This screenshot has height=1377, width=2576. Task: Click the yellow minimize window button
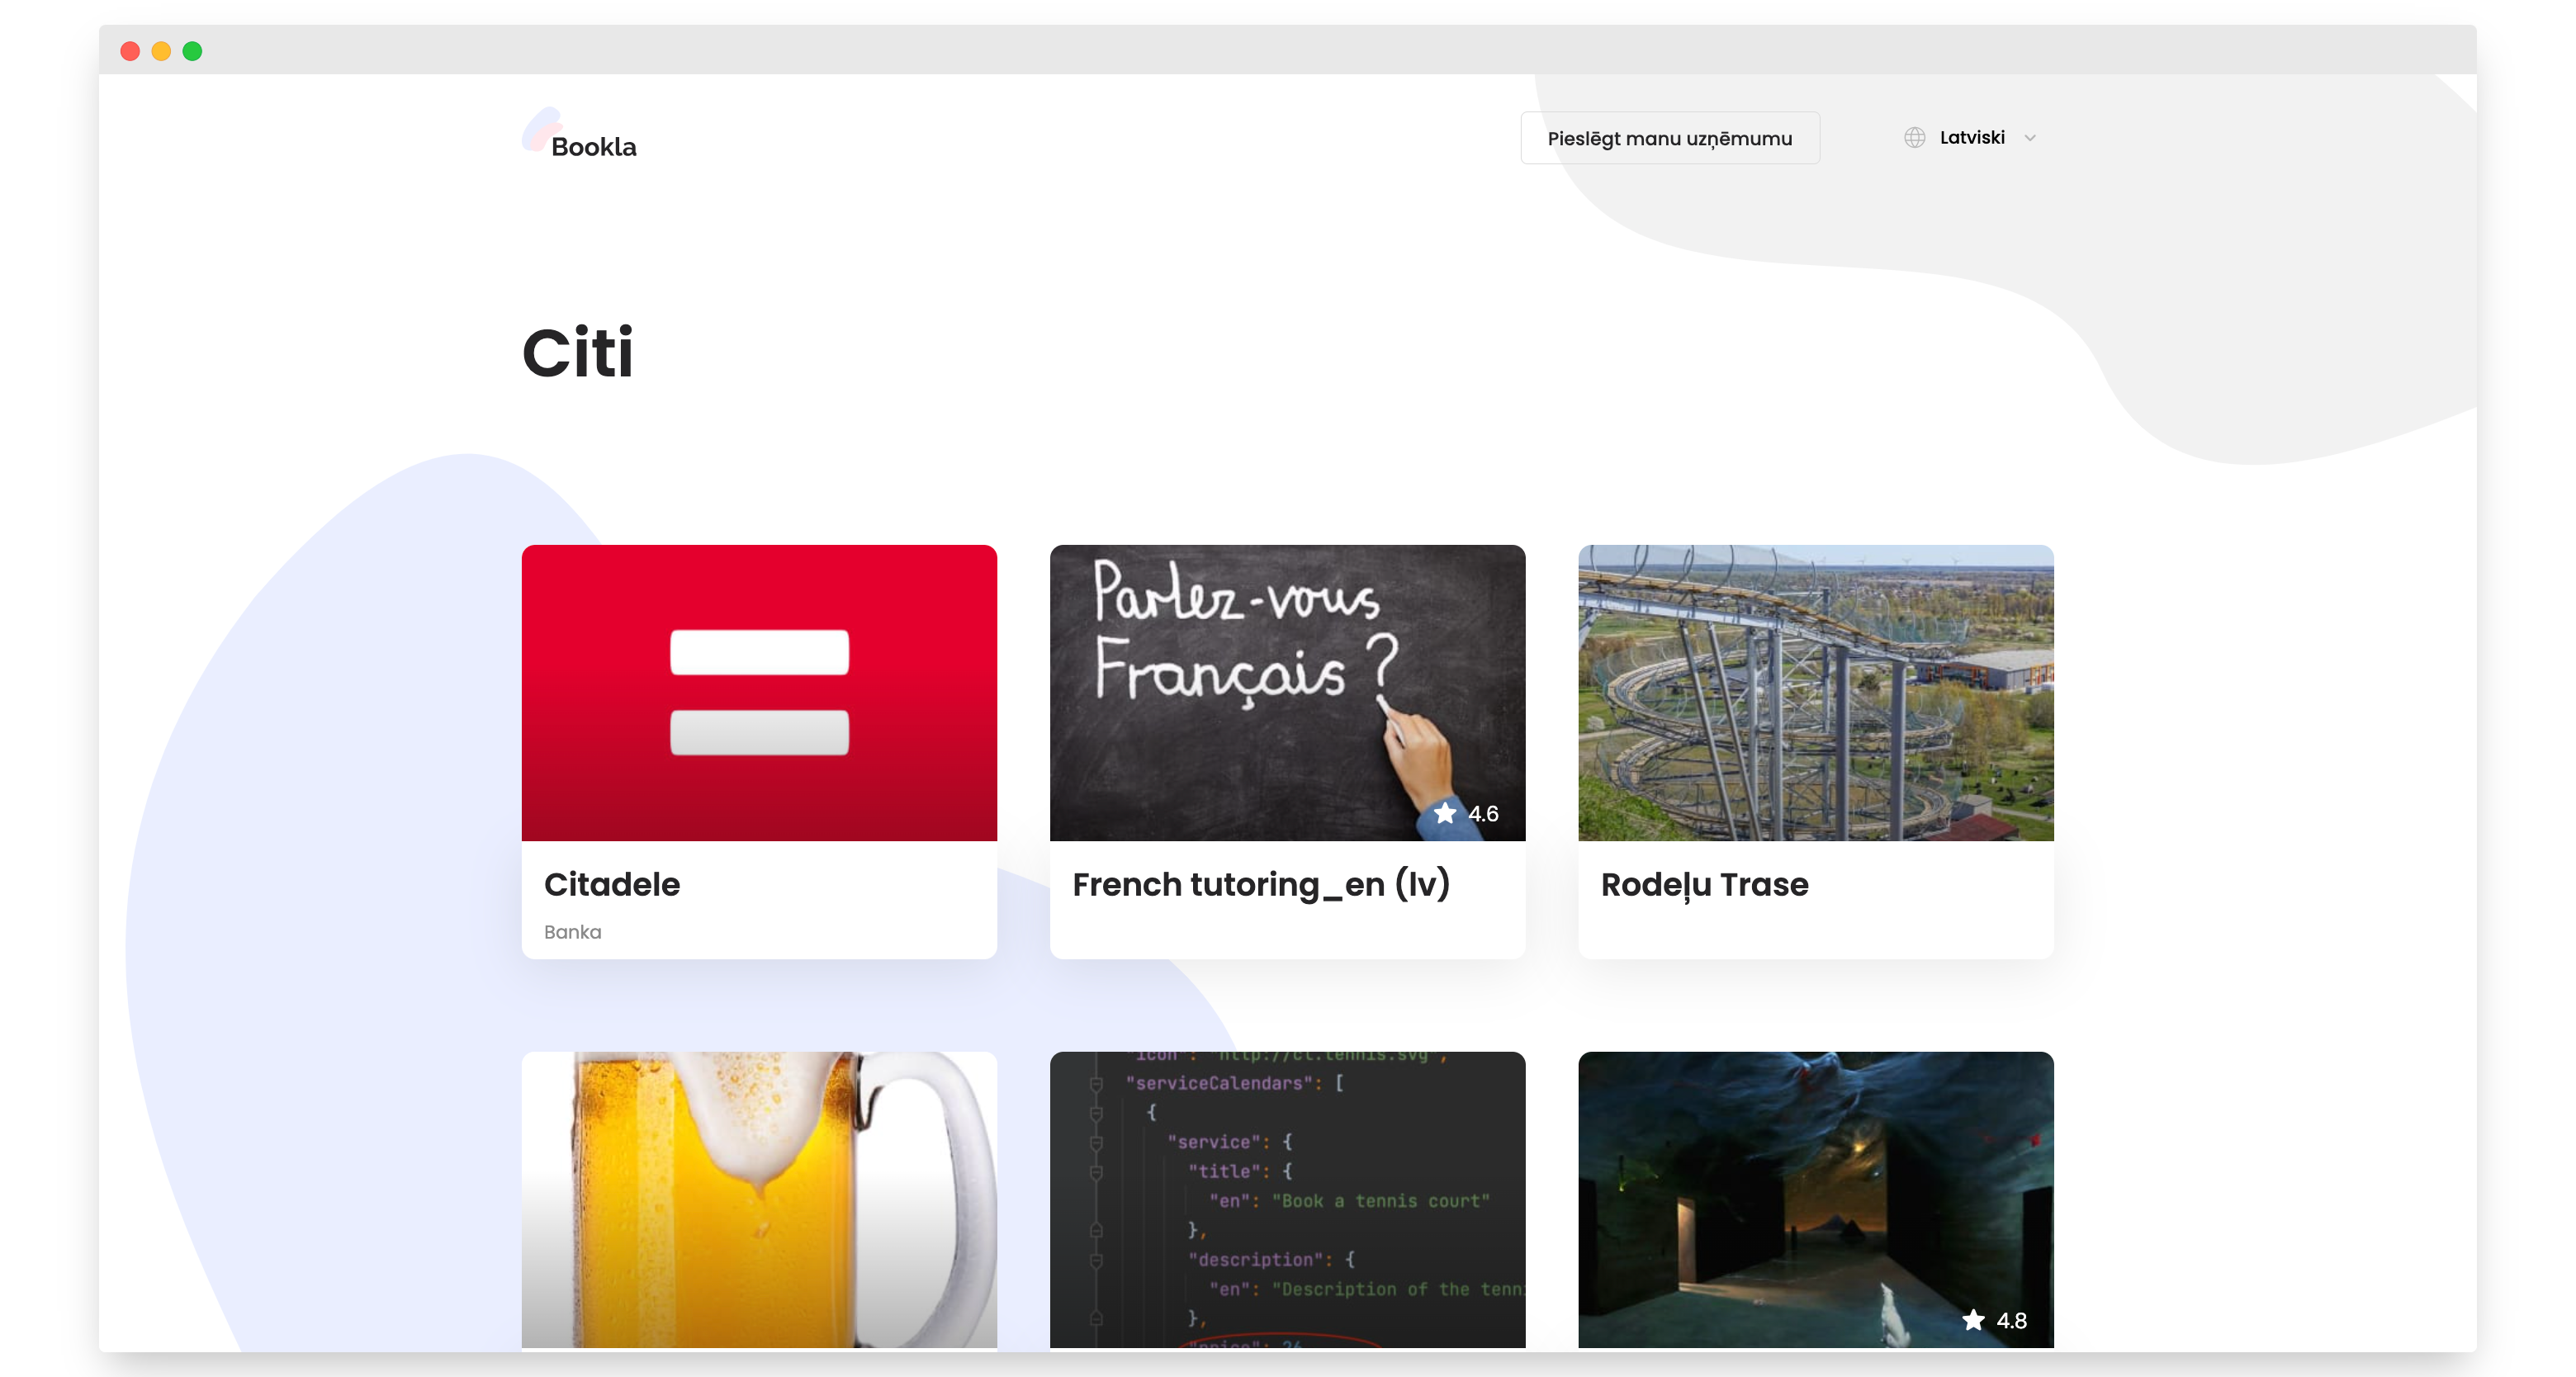(x=161, y=51)
